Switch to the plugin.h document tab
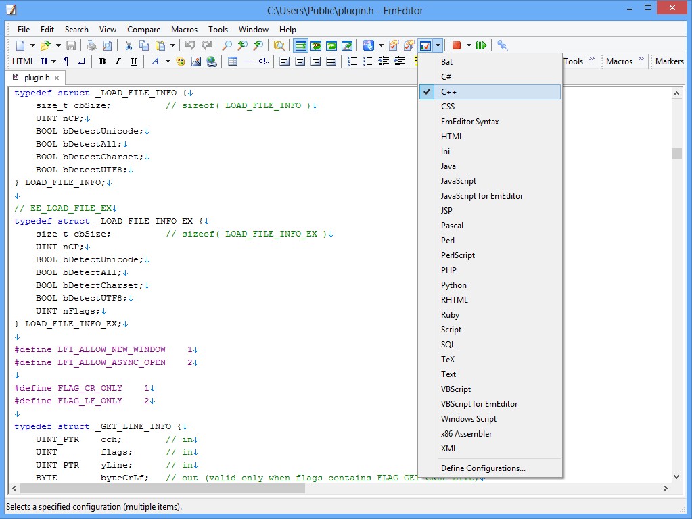692x519 pixels. [x=37, y=78]
